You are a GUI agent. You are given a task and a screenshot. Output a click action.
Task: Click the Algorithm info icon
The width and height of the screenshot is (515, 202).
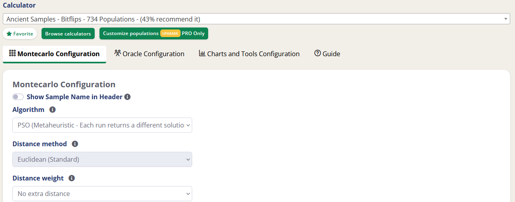pos(52,110)
